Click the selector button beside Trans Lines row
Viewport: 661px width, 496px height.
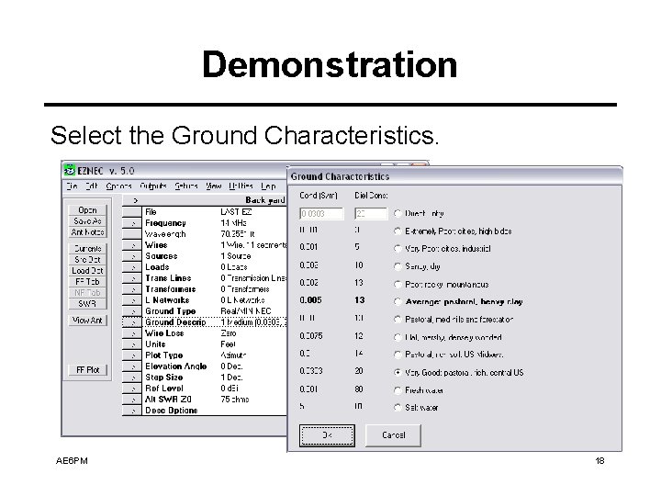[132, 278]
